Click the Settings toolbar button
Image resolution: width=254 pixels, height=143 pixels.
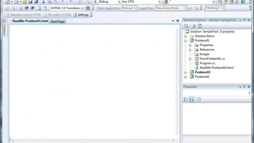tap(81, 15)
